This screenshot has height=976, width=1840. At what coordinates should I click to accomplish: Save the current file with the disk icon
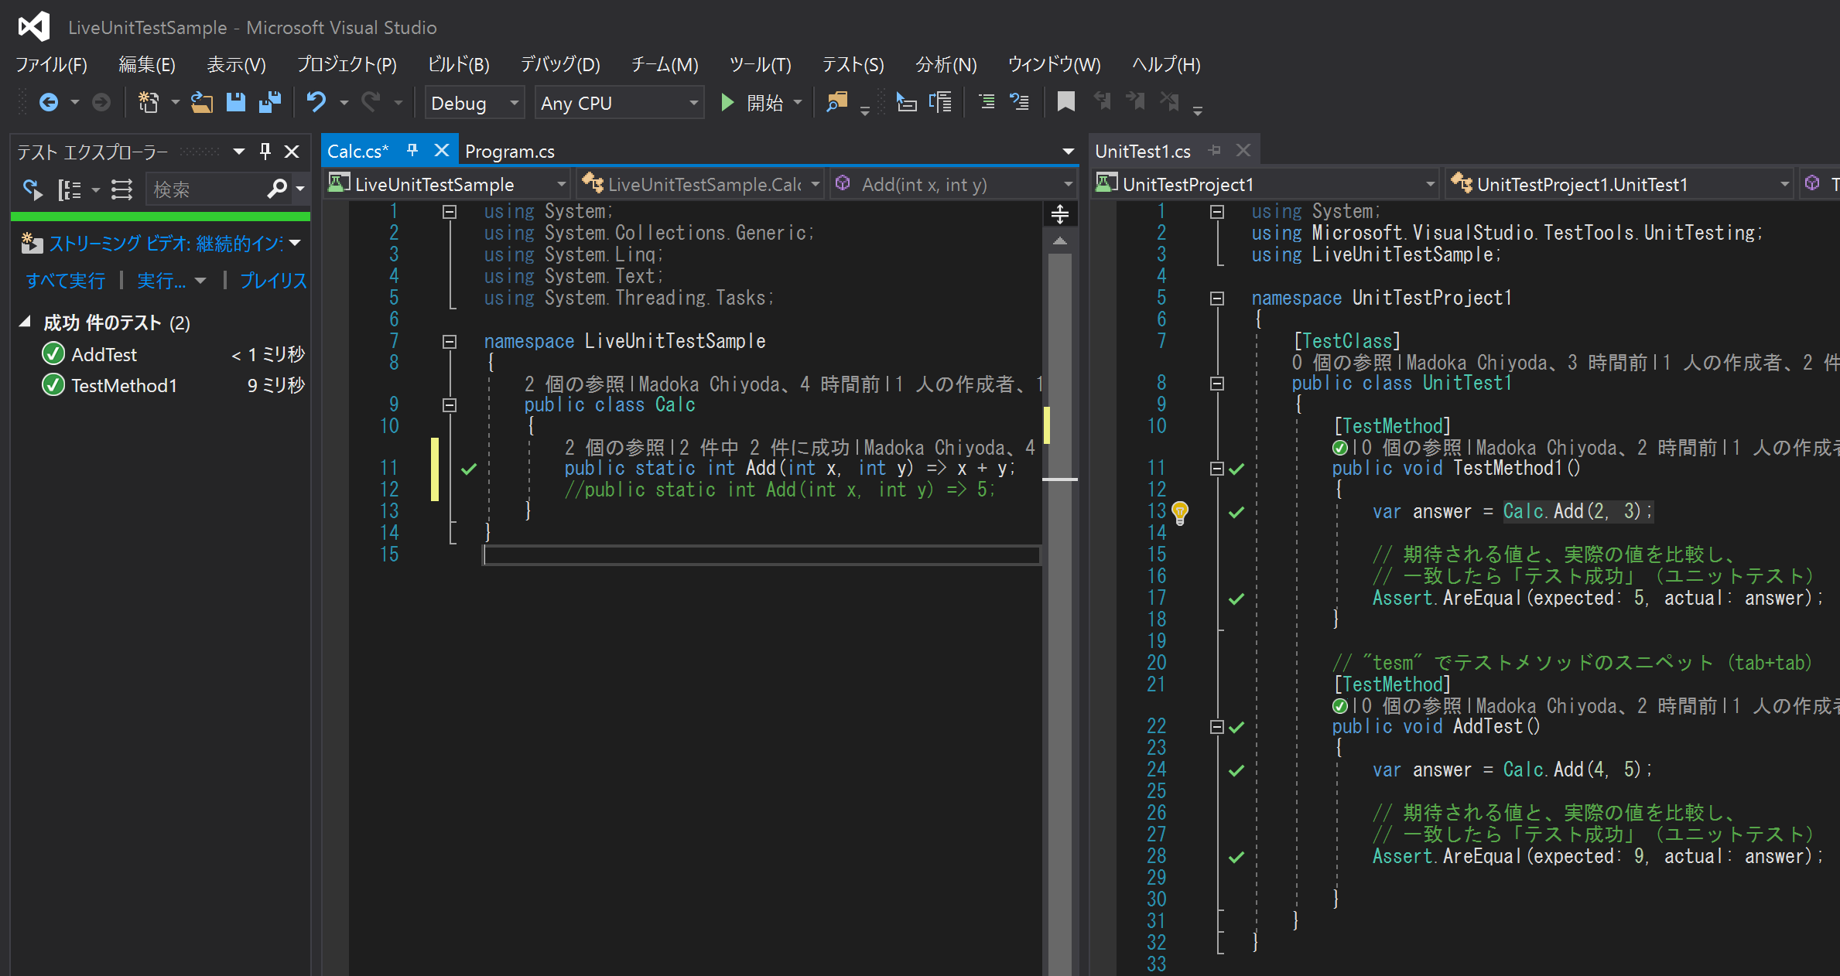tap(236, 102)
